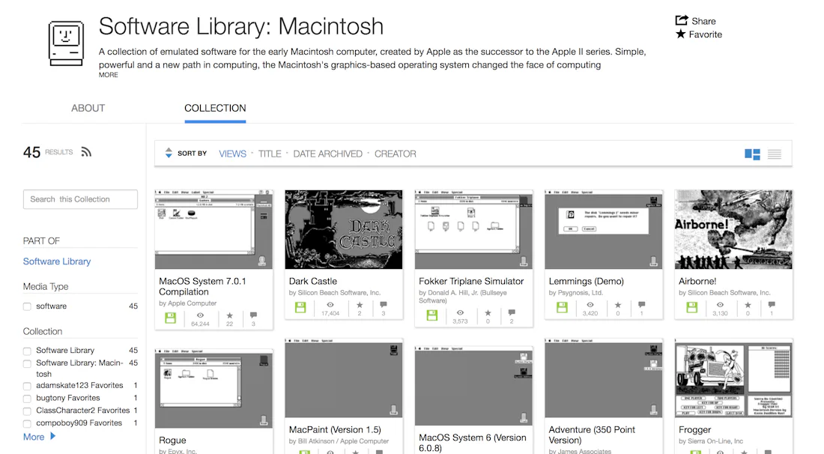824x454 pixels.
Task: Open the Airborne! title link
Action: [x=697, y=281]
